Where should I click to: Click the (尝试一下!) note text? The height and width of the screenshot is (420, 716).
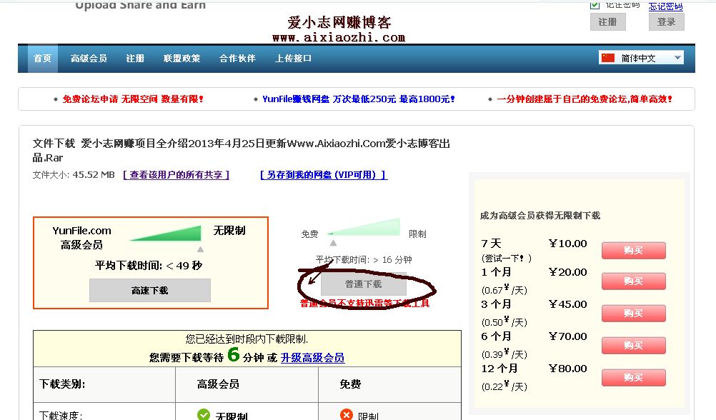(x=507, y=259)
